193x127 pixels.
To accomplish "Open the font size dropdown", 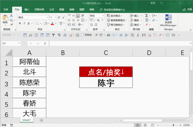I will pyautogui.click(x=55, y=17).
